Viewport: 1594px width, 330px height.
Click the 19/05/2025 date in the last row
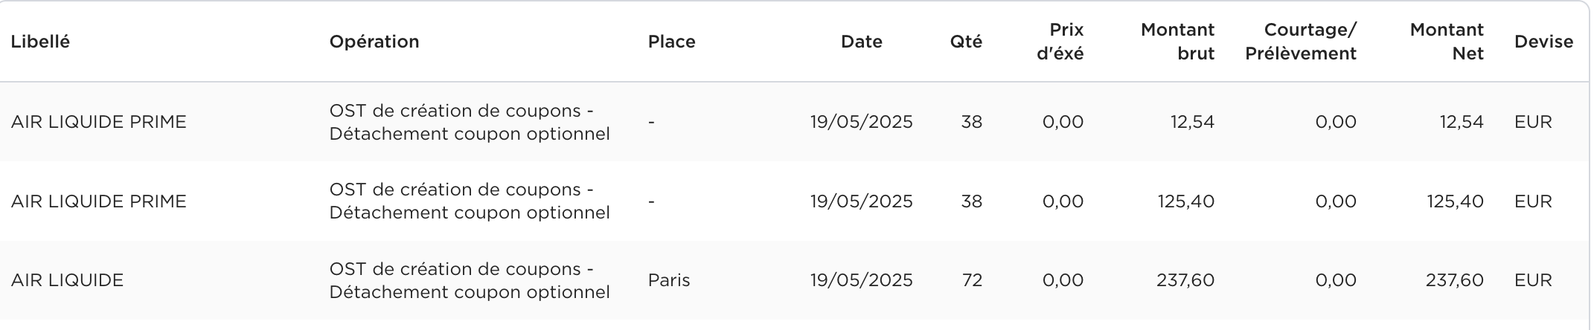861,280
